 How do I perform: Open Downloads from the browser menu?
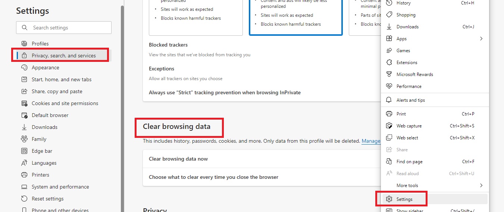[407, 26]
